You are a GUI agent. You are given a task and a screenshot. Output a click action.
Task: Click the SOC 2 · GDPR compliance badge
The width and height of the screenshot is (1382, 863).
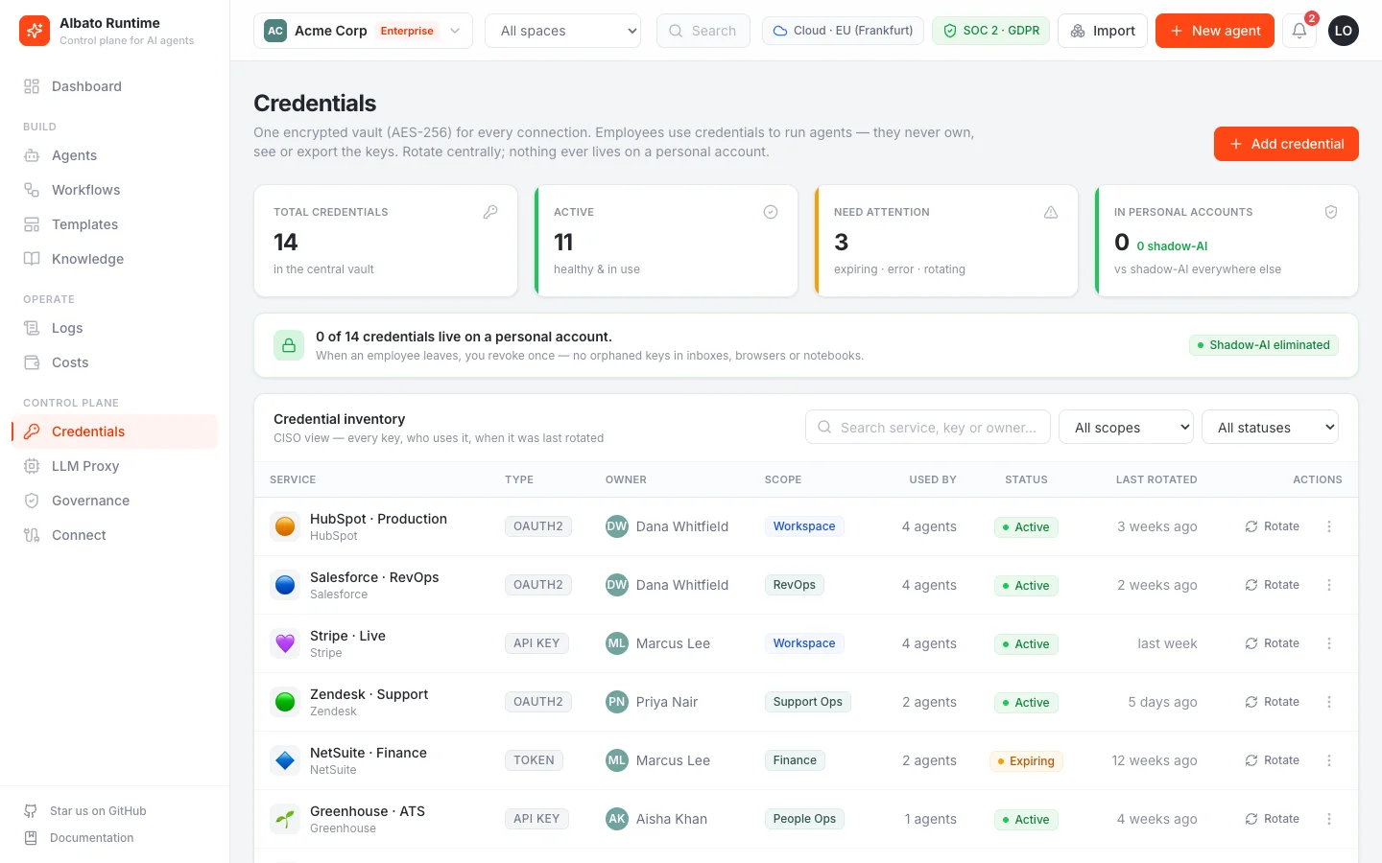[x=991, y=31]
